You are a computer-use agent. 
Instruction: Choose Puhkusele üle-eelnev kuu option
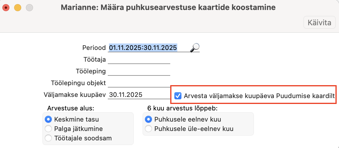tap(149, 129)
